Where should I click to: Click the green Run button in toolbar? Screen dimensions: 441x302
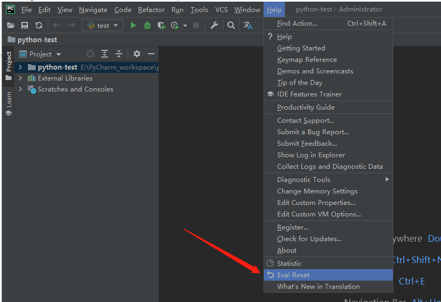[x=133, y=25]
